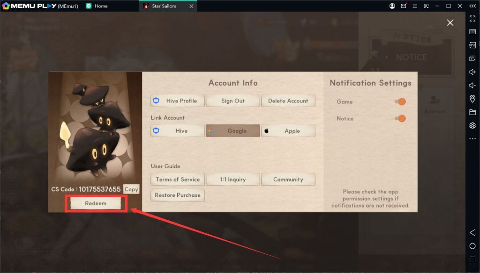Decrease volume in sidebar
The width and height of the screenshot is (480, 273).
(x=472, y=85)
